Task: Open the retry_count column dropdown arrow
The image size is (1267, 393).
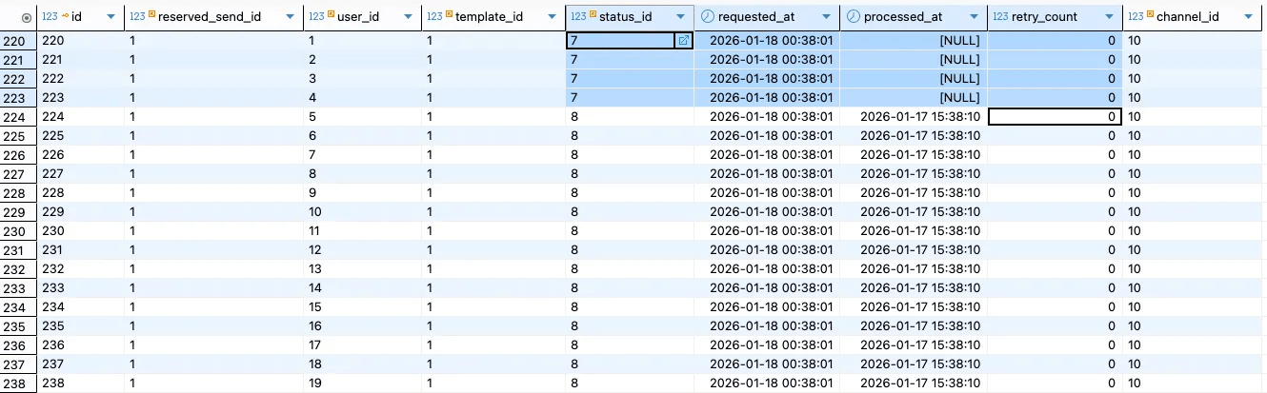Action: pos(1109,17)
